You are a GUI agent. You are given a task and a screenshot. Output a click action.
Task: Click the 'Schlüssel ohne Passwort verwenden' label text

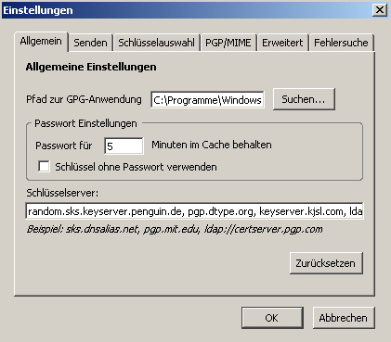coord(136,167)
